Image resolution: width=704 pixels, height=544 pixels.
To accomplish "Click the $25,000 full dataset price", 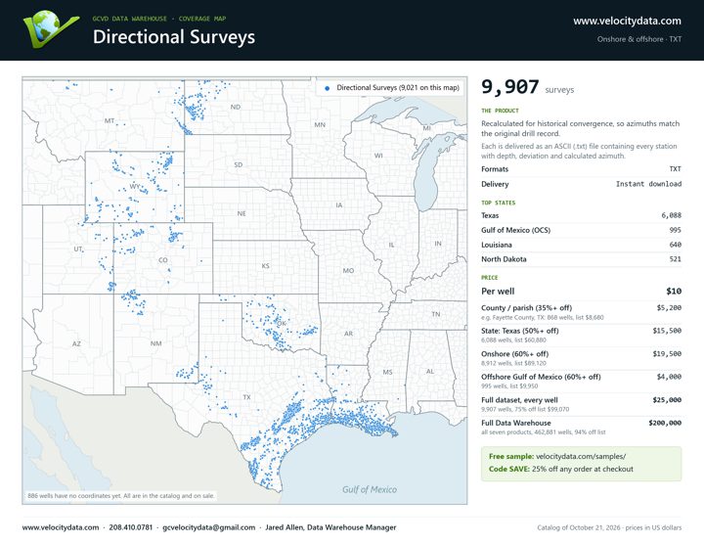I will 667,400.
